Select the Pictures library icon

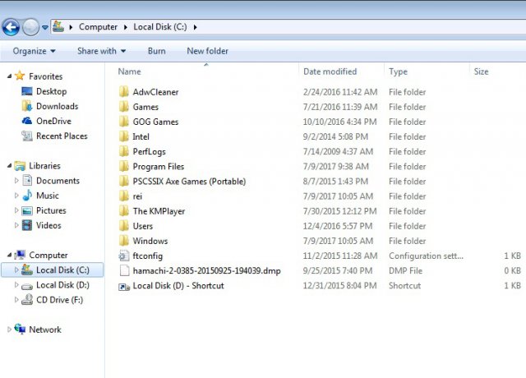27,210
